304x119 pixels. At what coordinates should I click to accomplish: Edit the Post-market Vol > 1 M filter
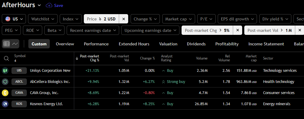coord(270,30)
